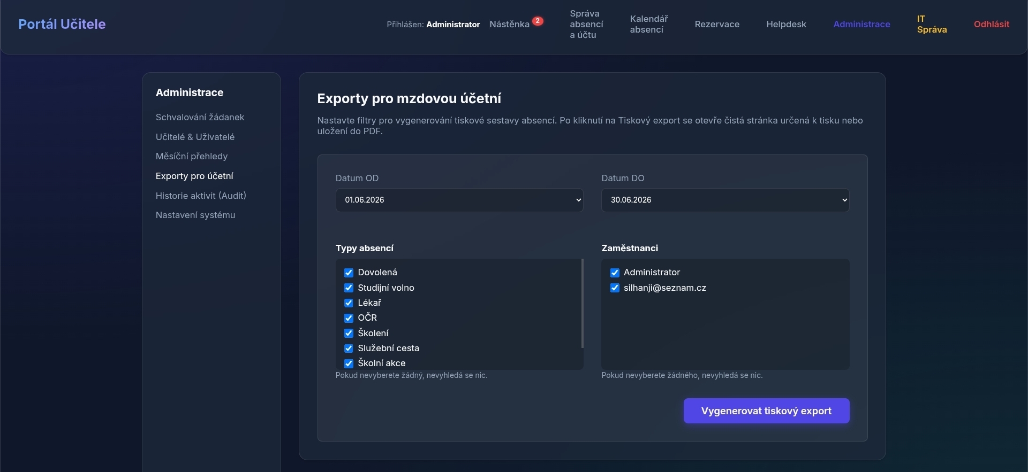1028x472 pixels.
Task: Open Nastavení systému in the sidebar
Action: click(195, 215)
